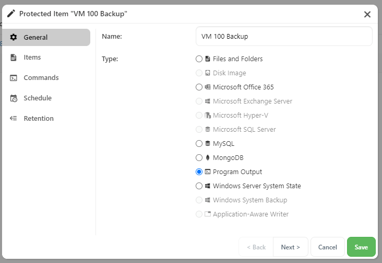382x263 pixels.
Task: Click the document icon beside Items
Action: pyautogui.click(x=14, y=58)
